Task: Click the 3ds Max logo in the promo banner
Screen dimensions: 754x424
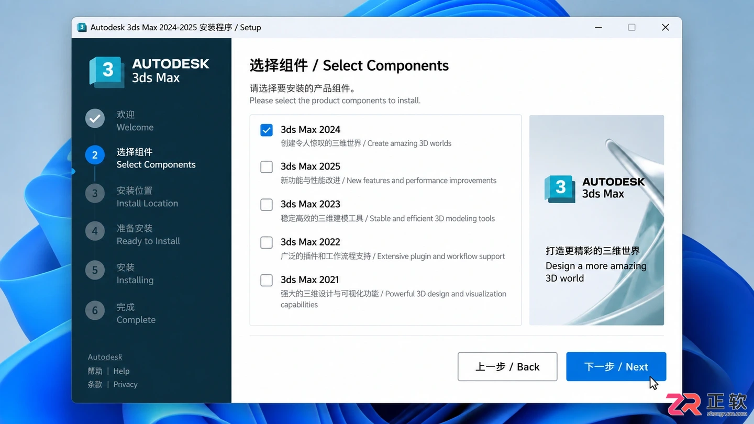Action: click(595, 188)
